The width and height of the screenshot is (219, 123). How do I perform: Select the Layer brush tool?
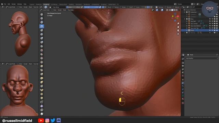coord(42,34)
